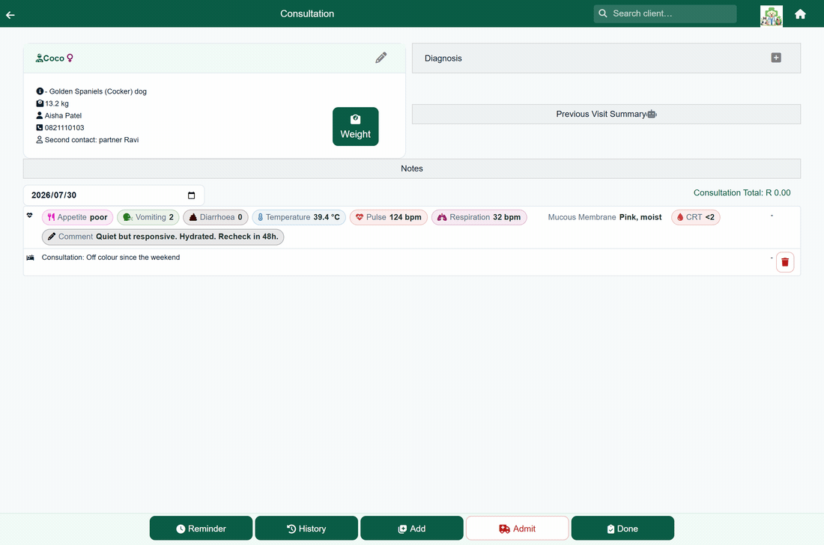Click Mucous Membrane Pink, moist value
The image size is (824, 545).
click(x=640, y=217)
